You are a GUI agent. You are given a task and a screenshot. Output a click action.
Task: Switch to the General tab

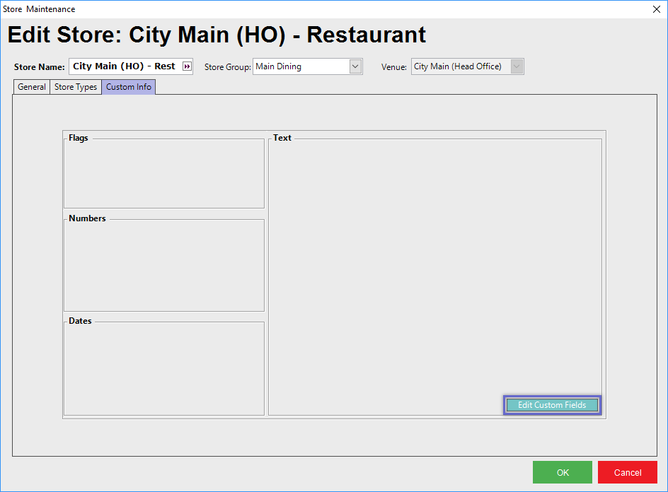[x=32, y=87]
